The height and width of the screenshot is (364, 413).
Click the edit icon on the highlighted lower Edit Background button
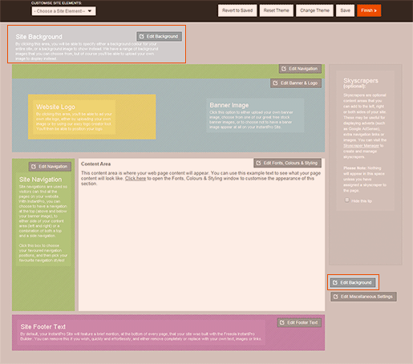click(x=335, y=282)
